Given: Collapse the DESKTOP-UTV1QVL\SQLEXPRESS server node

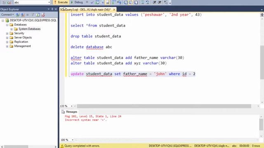Looking at the screenshot, I should click(x=3, y=21).
